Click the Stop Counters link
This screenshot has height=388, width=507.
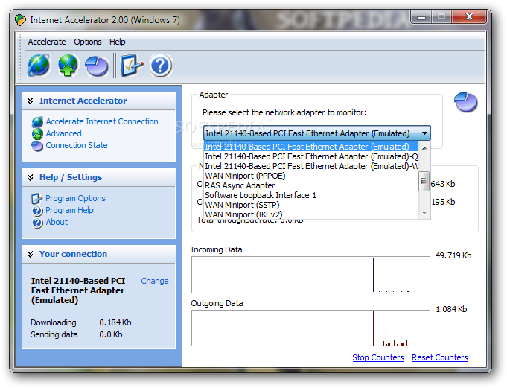pos(378,357)
